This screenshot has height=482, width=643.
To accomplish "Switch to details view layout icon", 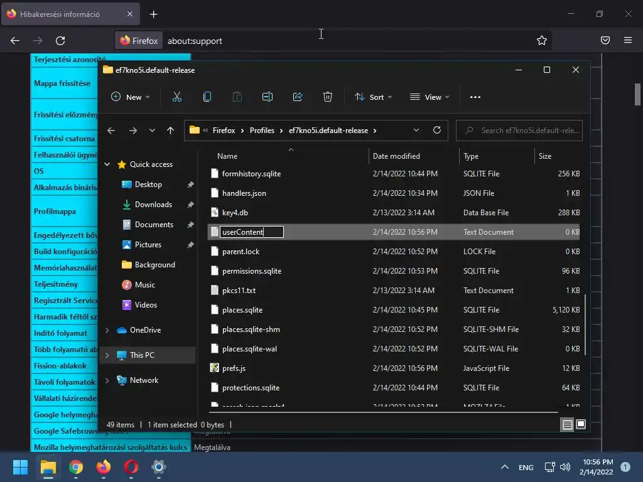I will [x=567, y=425].
